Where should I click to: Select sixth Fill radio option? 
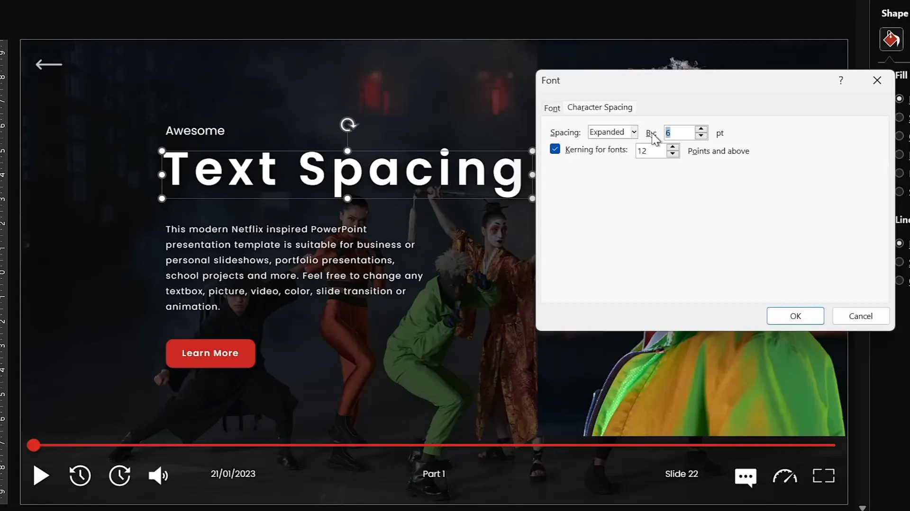[x=899, y=192]
